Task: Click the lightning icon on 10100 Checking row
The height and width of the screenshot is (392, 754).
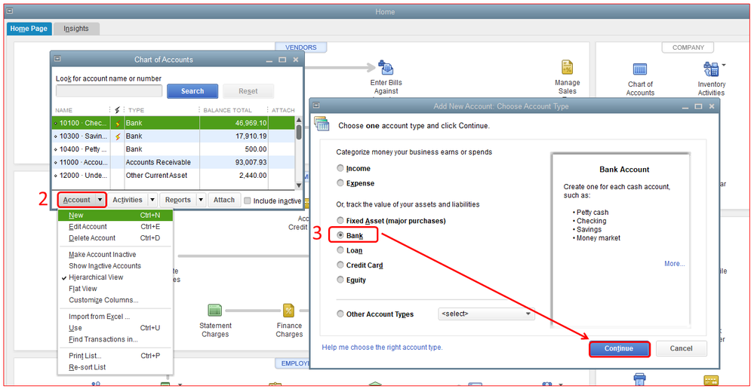Action: (x=117, y=124)
